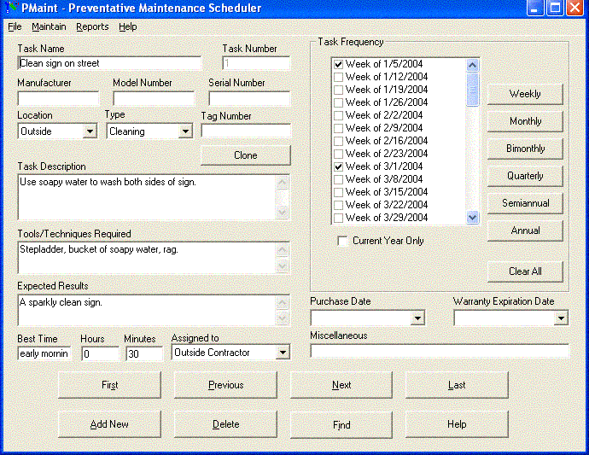The width and height of the screenshot is (589, 455).
Task: Check Week of 3/8/2004
Action: coord(338,179)
